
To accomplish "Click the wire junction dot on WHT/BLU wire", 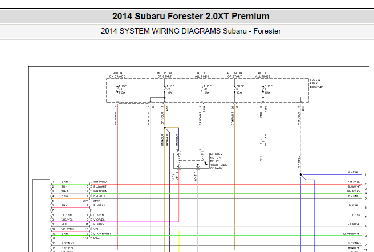I will coord(300,175).
